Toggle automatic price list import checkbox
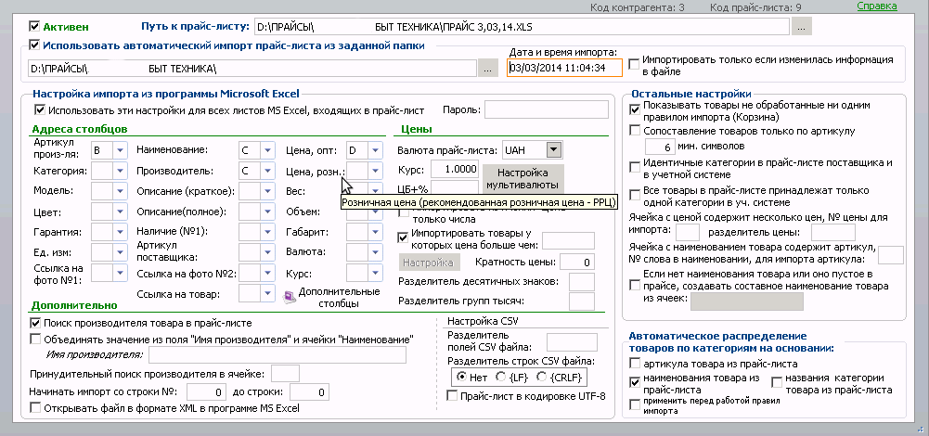Viewport: 929px width, 436px height. tap(34, 45)
